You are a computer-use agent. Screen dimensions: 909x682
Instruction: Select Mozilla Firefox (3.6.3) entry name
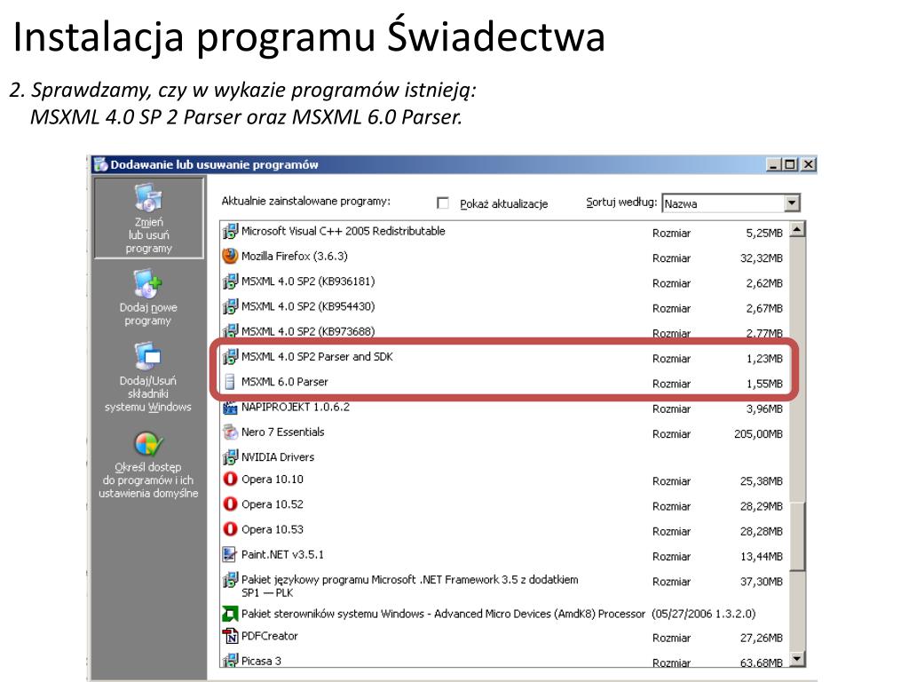295,257
